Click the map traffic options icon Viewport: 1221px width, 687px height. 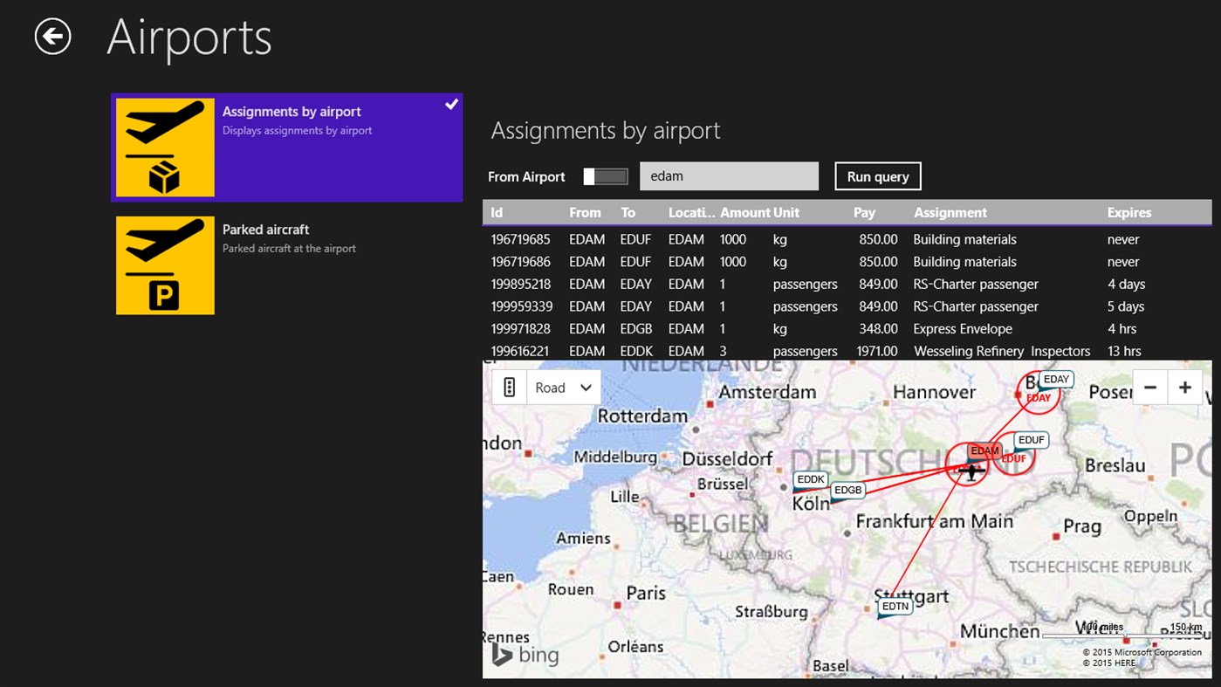(510, 388)
